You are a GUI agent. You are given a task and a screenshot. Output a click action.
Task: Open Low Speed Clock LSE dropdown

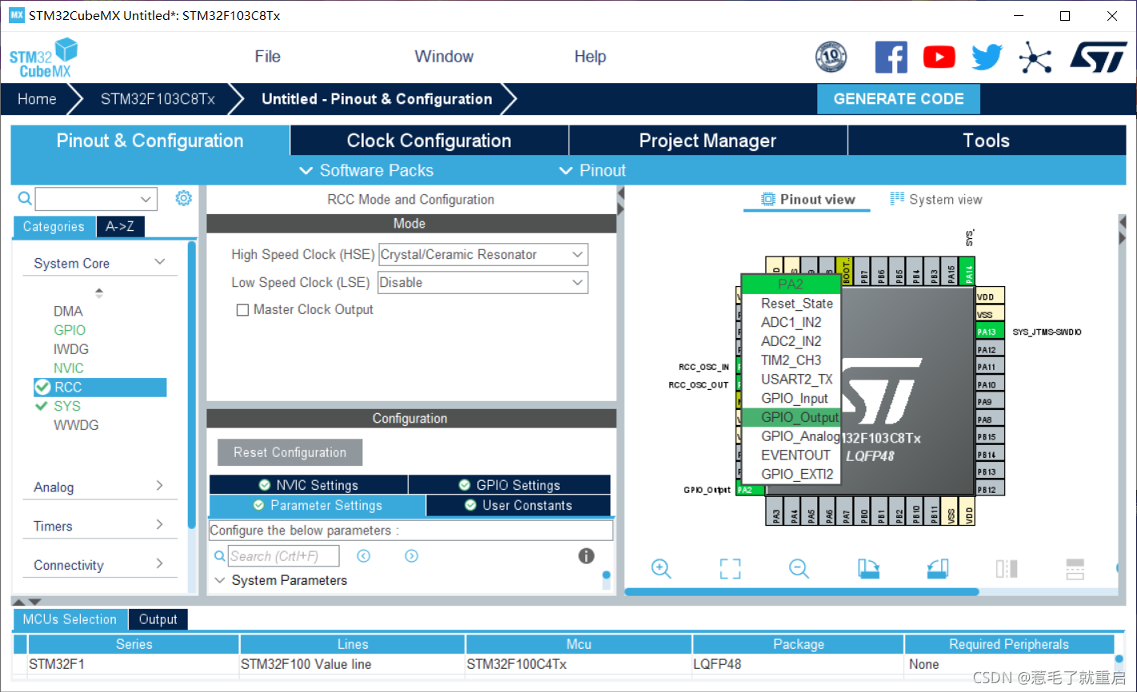(483, 283)
